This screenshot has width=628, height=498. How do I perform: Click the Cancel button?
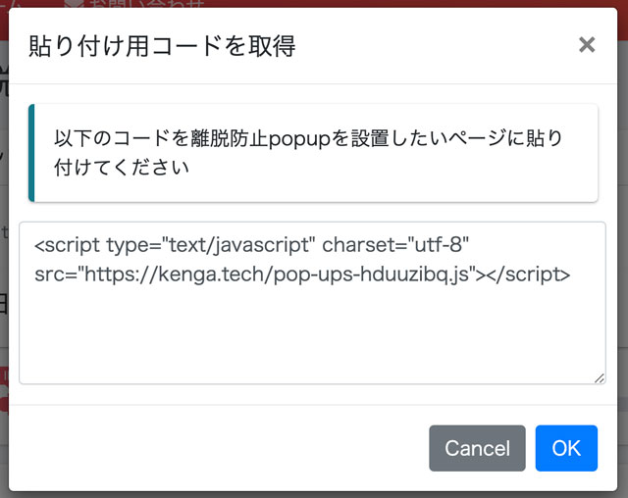click(x=477, y=448)
